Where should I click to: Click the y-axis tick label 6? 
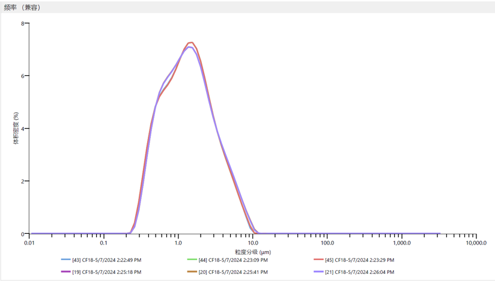pyautogui.click(x=22, y=76)
